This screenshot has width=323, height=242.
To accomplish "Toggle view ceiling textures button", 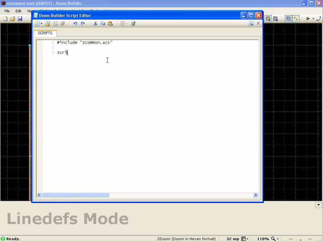I will (276, 19).
